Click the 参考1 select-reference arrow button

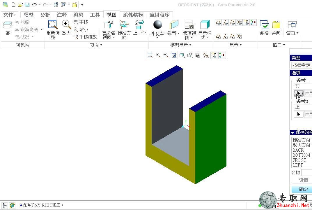(299, 93)
